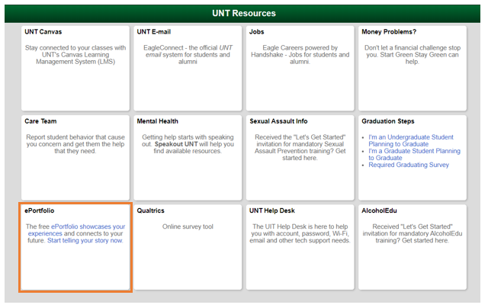This screenshot has width=488, height=308.
Task: Follow I'm an Undergraduate Student Planning to Graduate link
Action: 411,140
